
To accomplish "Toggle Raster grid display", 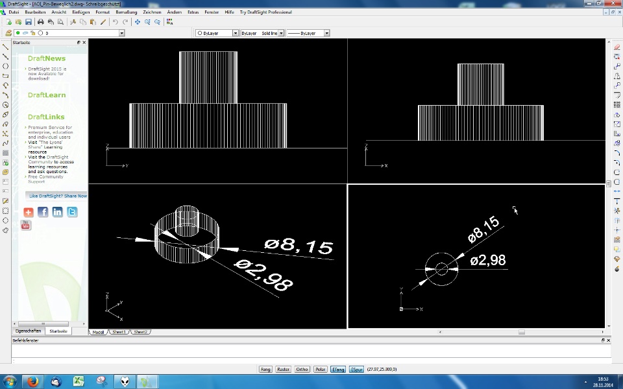I will (283, 369).
